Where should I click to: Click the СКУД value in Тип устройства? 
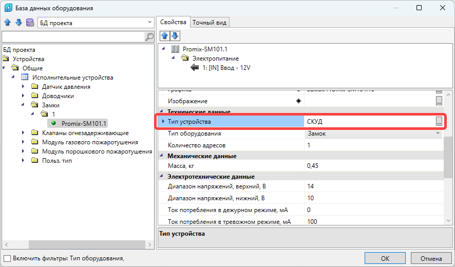[315, 121]
